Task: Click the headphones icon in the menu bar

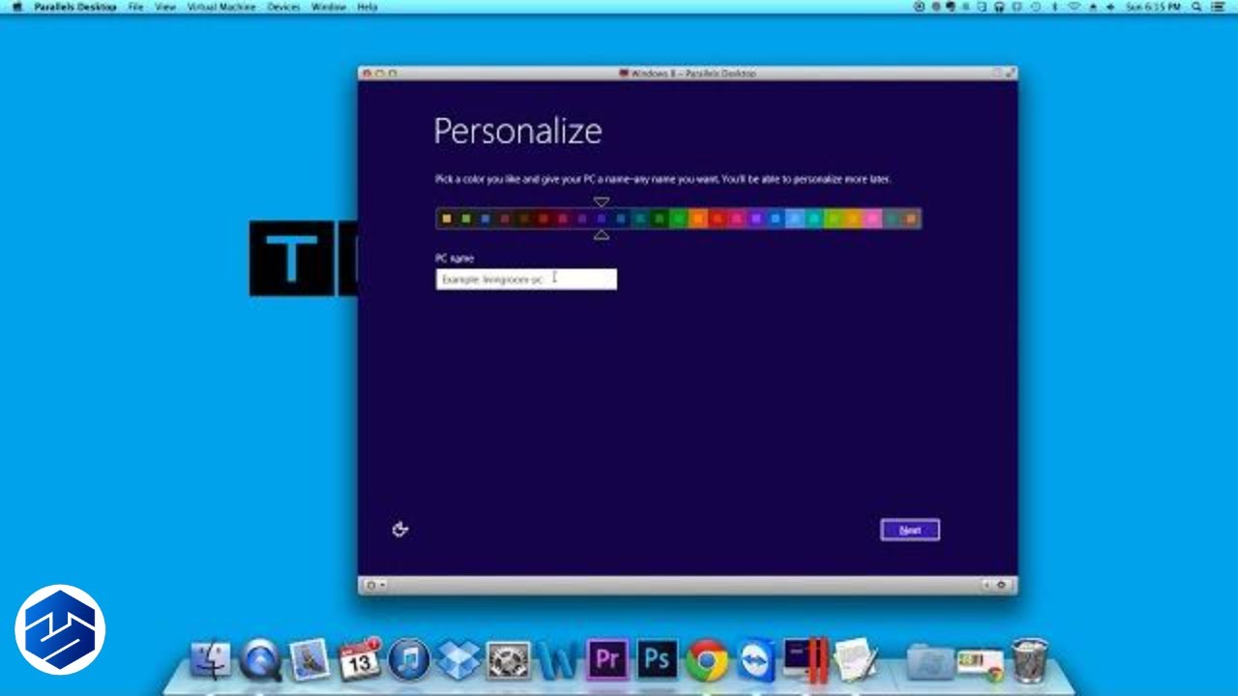Action: pyautogui.click(x=998, y=7)
